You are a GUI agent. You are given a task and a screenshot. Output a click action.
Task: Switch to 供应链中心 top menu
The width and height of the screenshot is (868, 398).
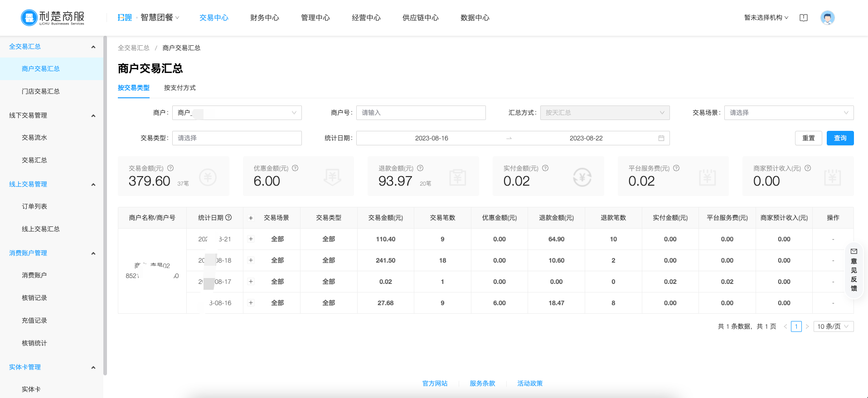click(x=421, y=18)
